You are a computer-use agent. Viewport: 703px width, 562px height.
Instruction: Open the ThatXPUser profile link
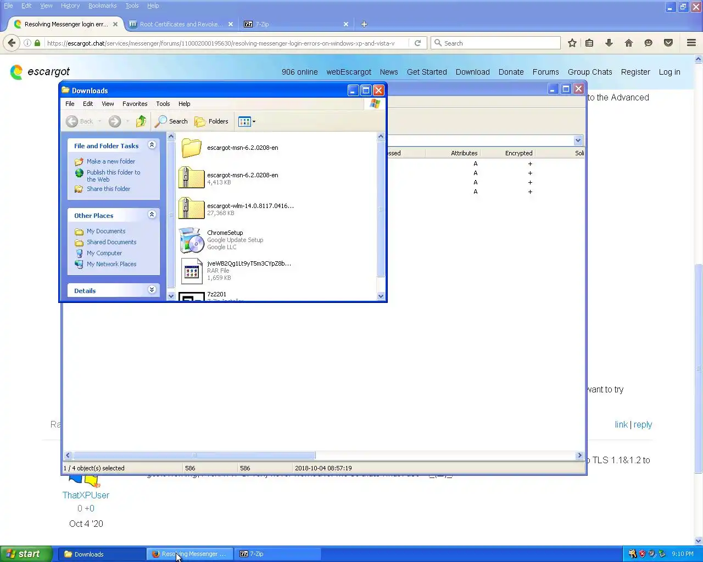(86, 495)
